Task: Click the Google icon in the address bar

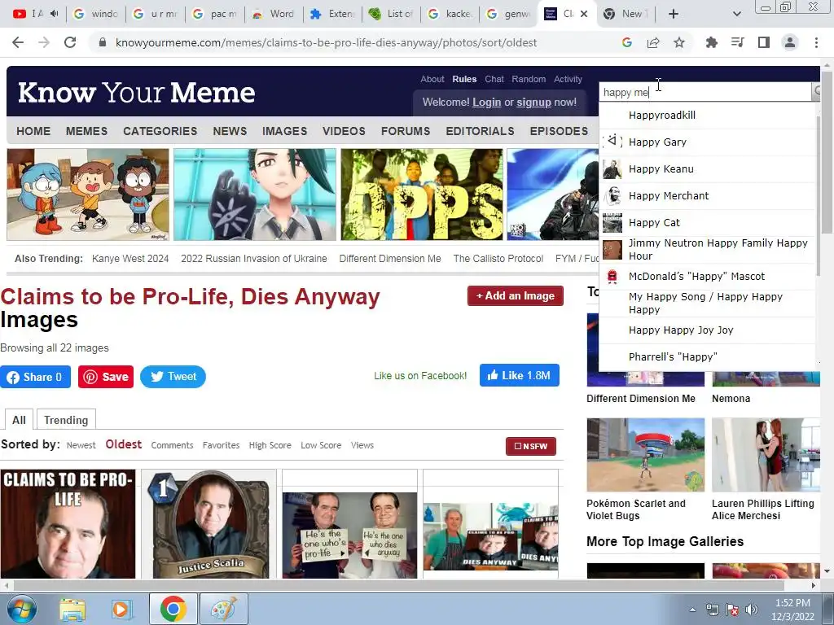Action: (627, 42)
